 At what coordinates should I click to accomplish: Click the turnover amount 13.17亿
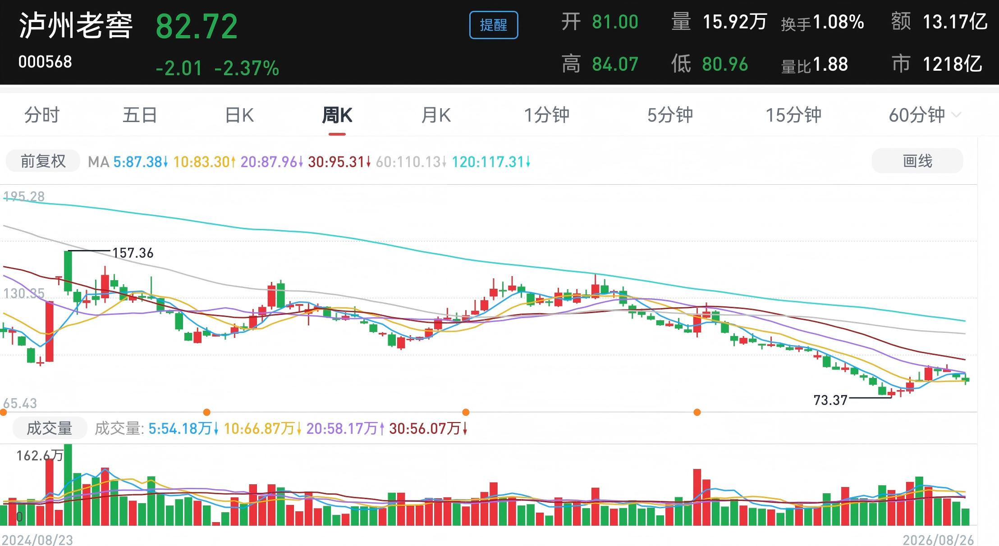(x=955, y=22)
